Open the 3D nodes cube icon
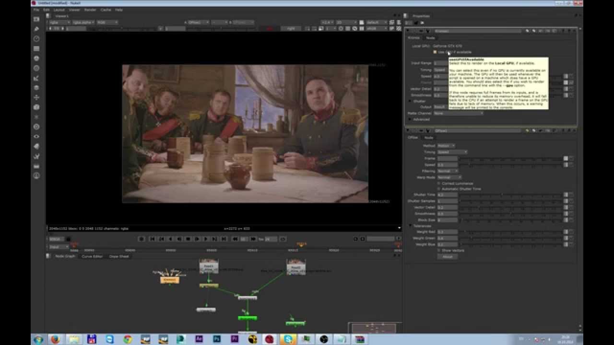614x345 pixels. (36, 107)
